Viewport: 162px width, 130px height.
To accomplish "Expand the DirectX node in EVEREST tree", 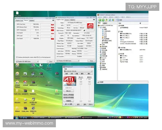I will coord(99,58).
